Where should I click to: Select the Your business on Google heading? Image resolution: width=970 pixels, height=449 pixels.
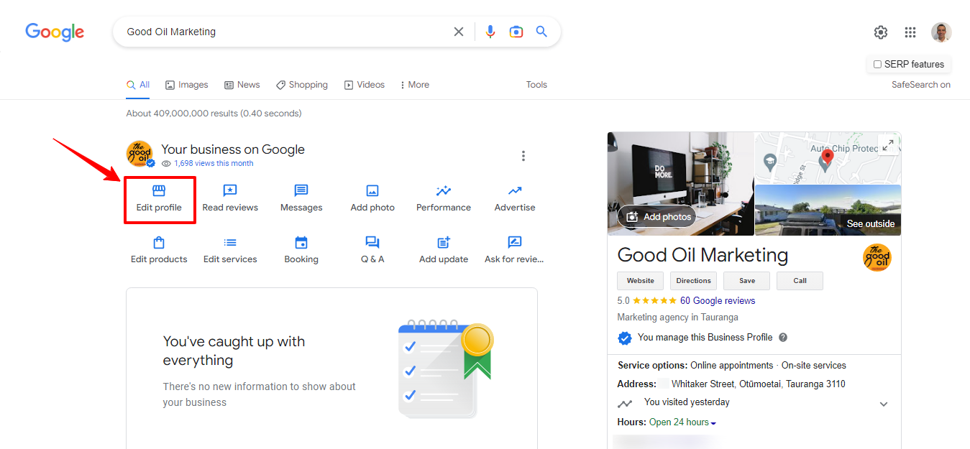[233, 149]
